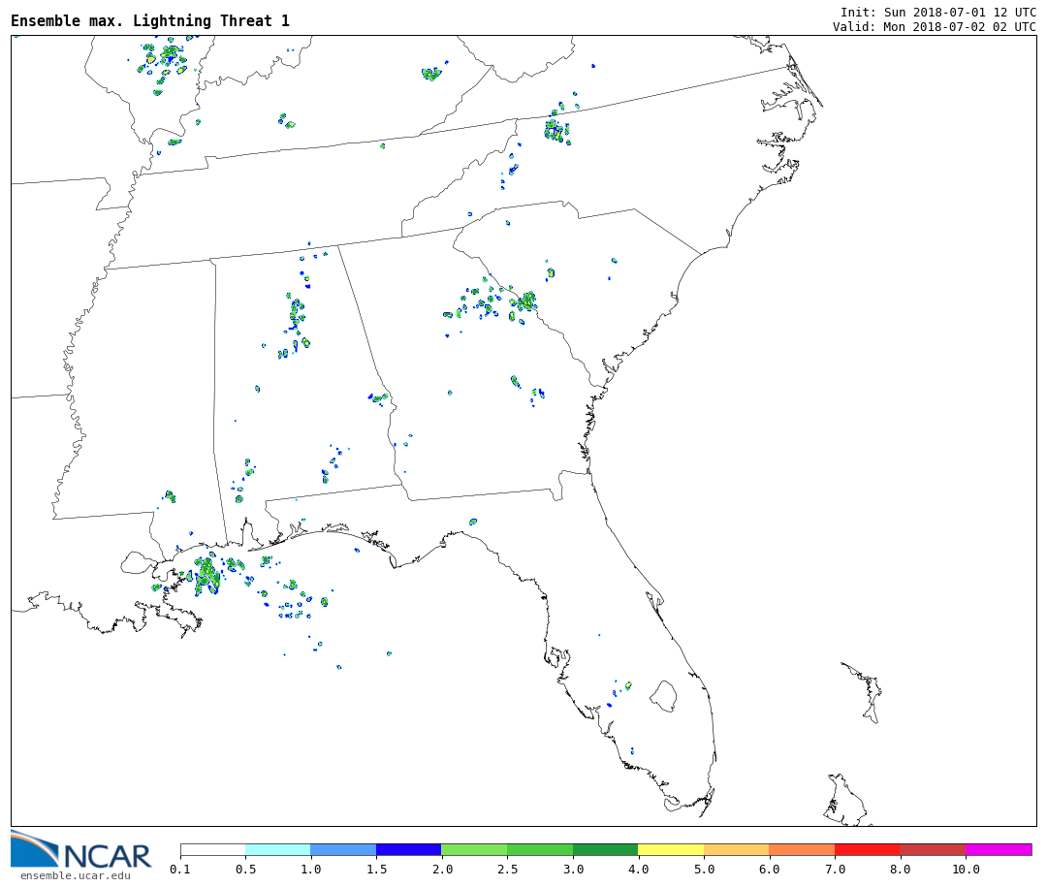
Task: Click the 2.0 colorbar label
Action: point(442,869)
